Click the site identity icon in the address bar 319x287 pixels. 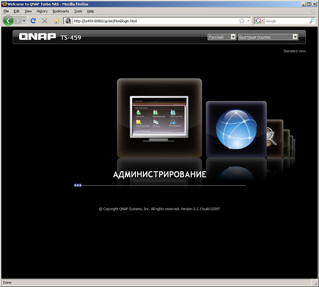(x=68, y=21)
